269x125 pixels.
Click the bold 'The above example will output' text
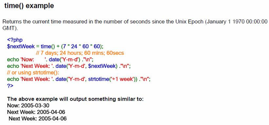tap(75, 99)
